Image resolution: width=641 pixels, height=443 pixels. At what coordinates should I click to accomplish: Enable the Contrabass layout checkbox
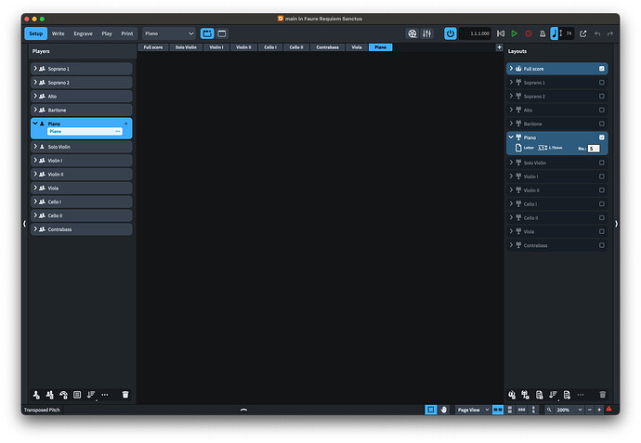coord(602,245)
